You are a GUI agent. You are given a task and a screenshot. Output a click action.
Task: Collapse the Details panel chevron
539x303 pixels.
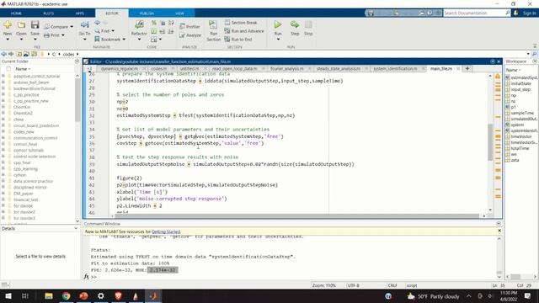point(76,228)
